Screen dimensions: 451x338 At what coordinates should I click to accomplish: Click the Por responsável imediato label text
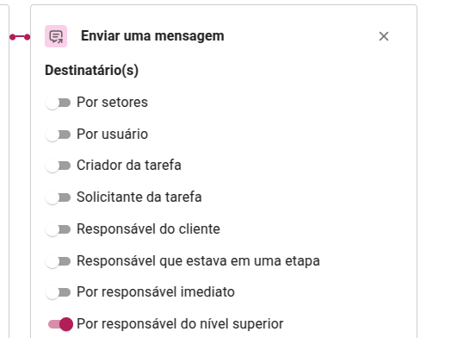pyautogui.click(x=156, y=292)
